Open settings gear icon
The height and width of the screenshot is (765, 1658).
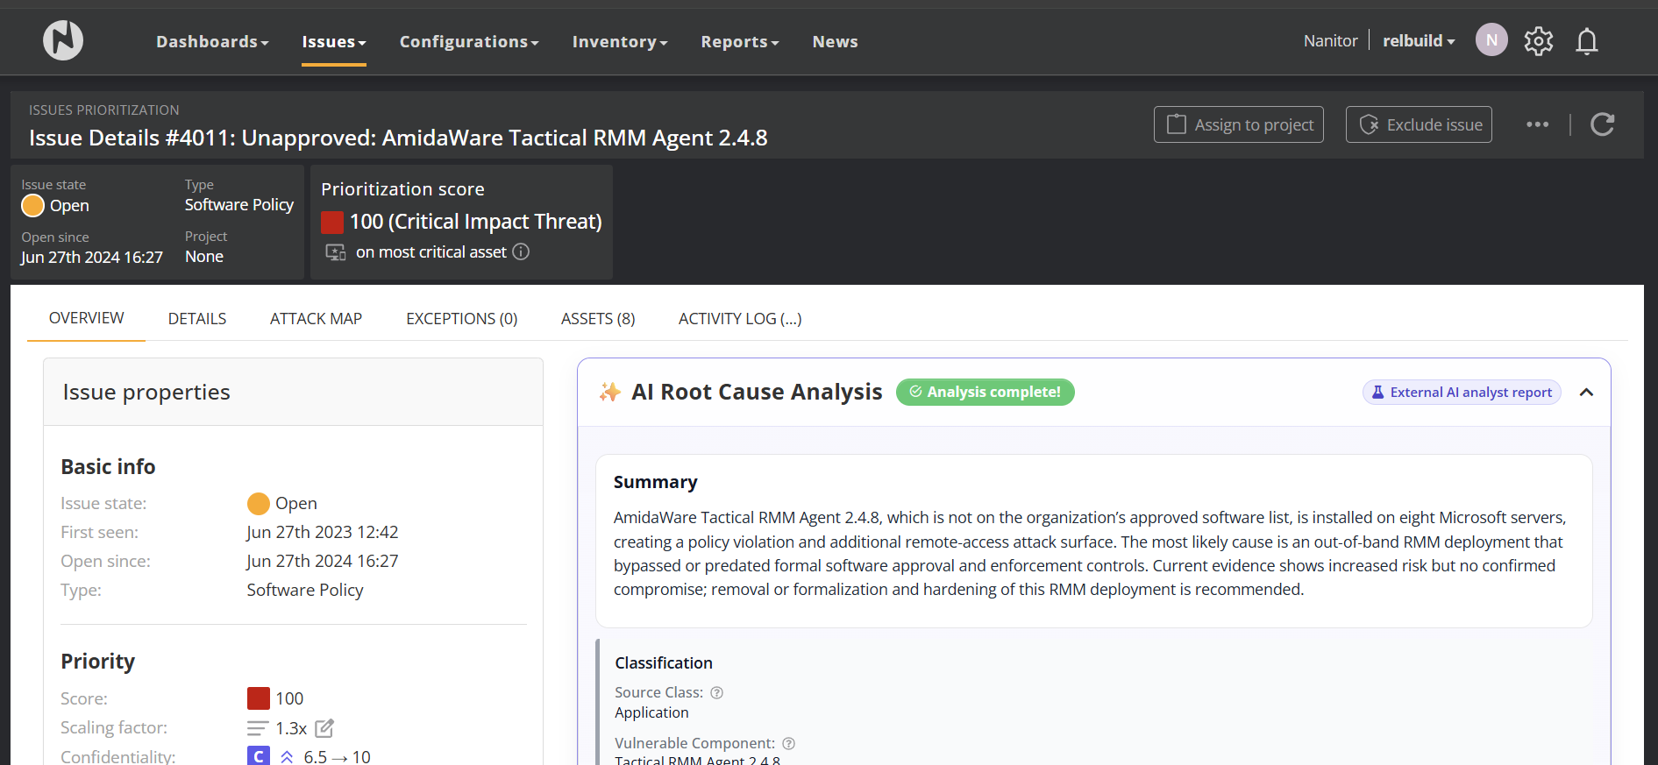point(1538,41)
